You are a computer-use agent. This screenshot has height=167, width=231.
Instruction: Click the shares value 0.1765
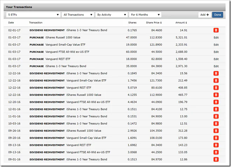(x=132, y=30)
